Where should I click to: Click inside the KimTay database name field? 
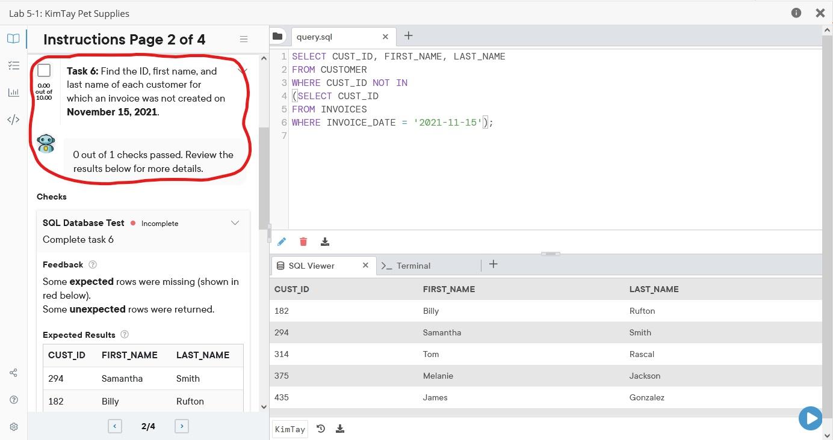290,429
